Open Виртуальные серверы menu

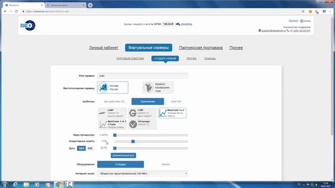pos(149,48)
